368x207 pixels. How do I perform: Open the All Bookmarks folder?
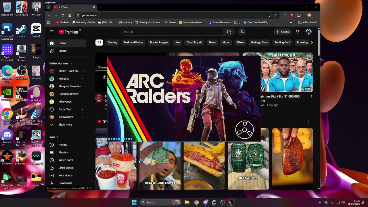[x=308, y=22]
